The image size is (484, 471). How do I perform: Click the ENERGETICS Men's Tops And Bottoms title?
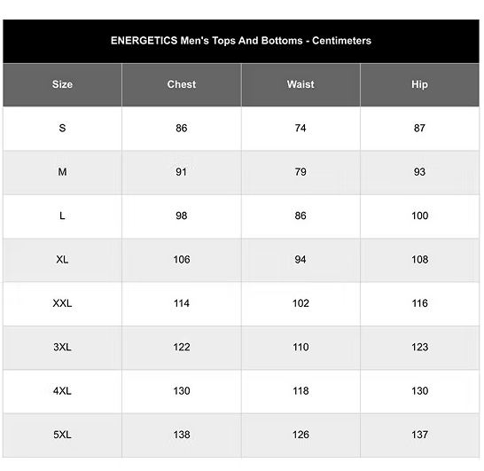(x=241, y=41)
